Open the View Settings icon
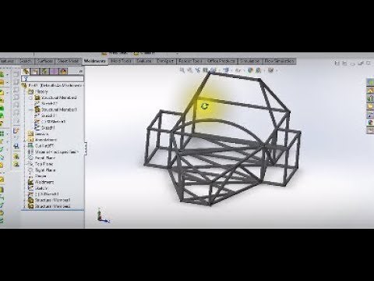This screenshot has width=374, height=281. click(x=270, y=70)
